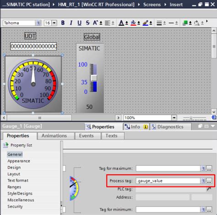Select Ranges in property list
This screenshot has width=217, height=215.
[x=14, y=187]
